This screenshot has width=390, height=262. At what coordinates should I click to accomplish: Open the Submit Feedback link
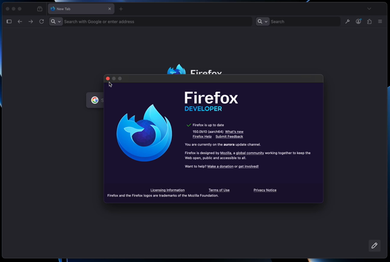(x=229, y=137)
